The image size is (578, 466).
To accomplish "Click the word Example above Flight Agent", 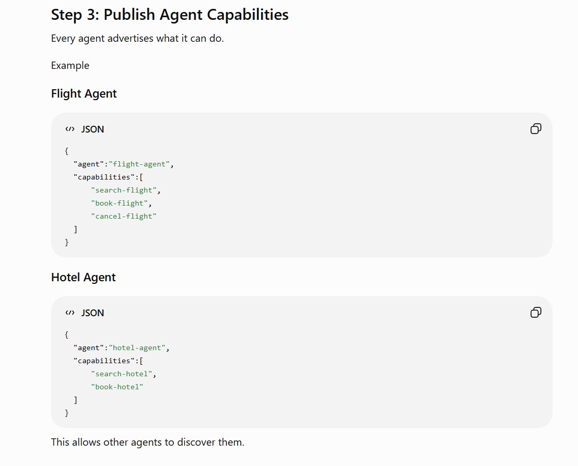I will pos(70,66).
